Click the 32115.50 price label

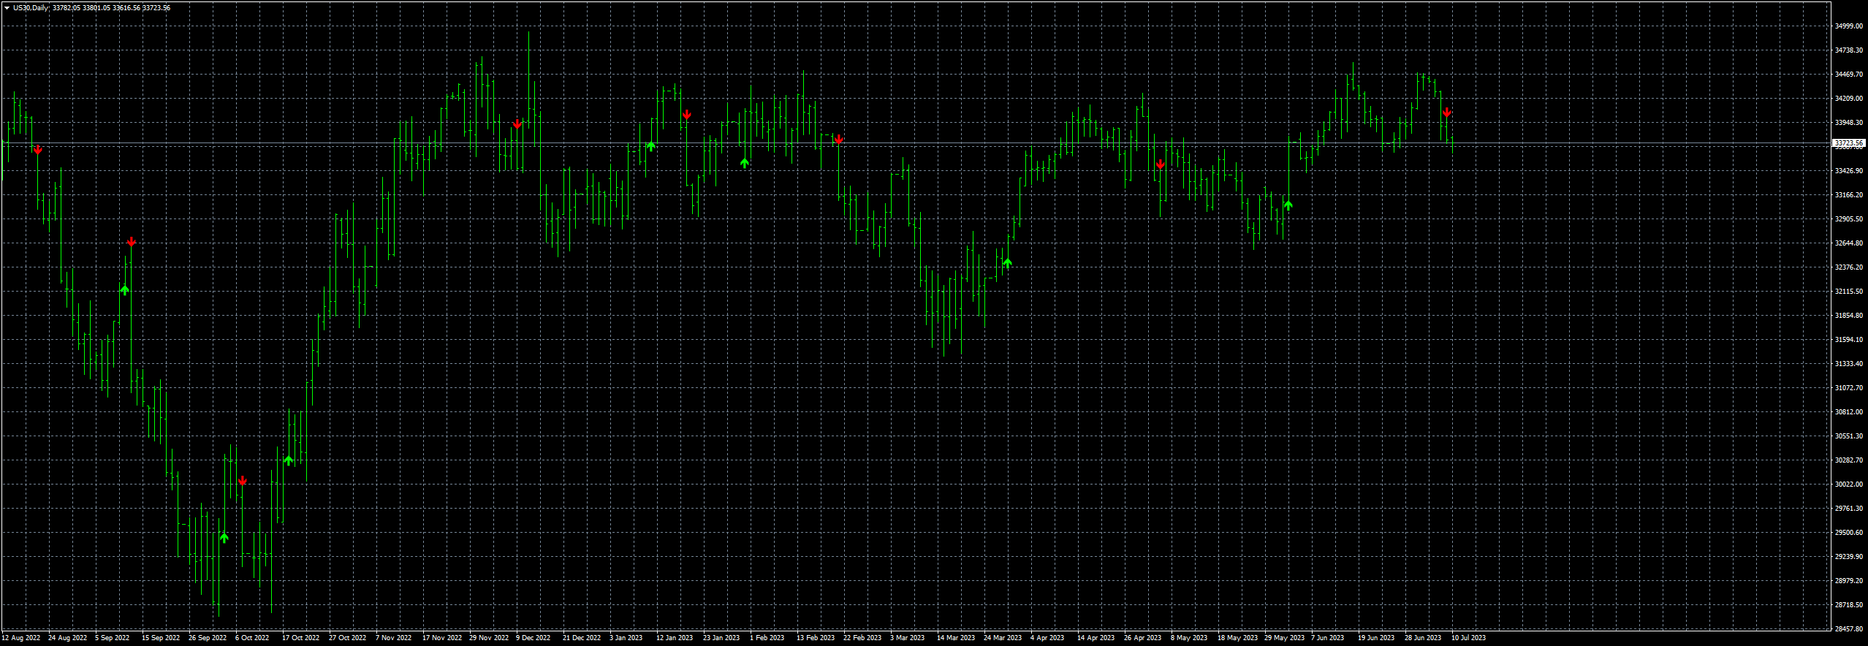tap(1849, 292)
